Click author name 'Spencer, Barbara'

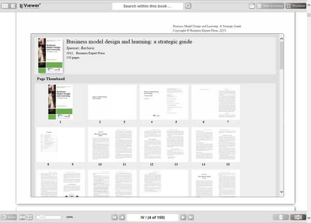point(80,48)
